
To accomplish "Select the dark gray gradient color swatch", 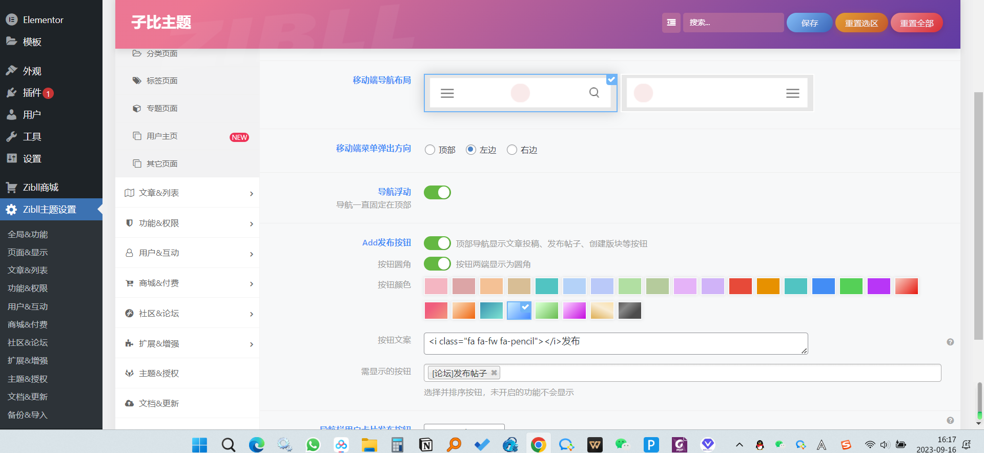I will click(x=630, y=311).
